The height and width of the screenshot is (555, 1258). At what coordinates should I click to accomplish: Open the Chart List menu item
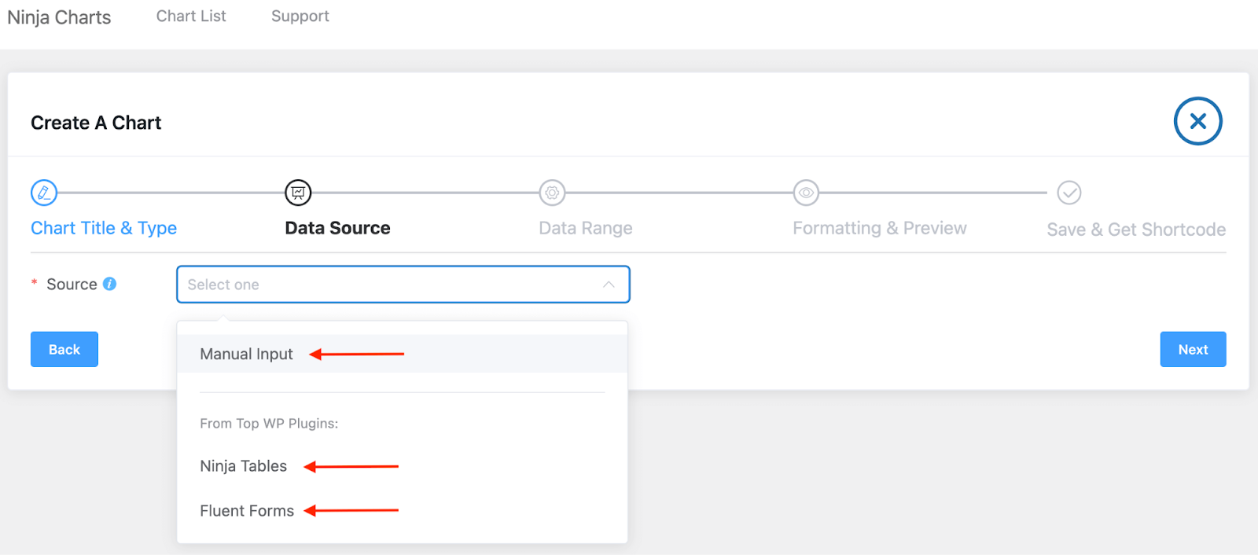pos(191,17)
